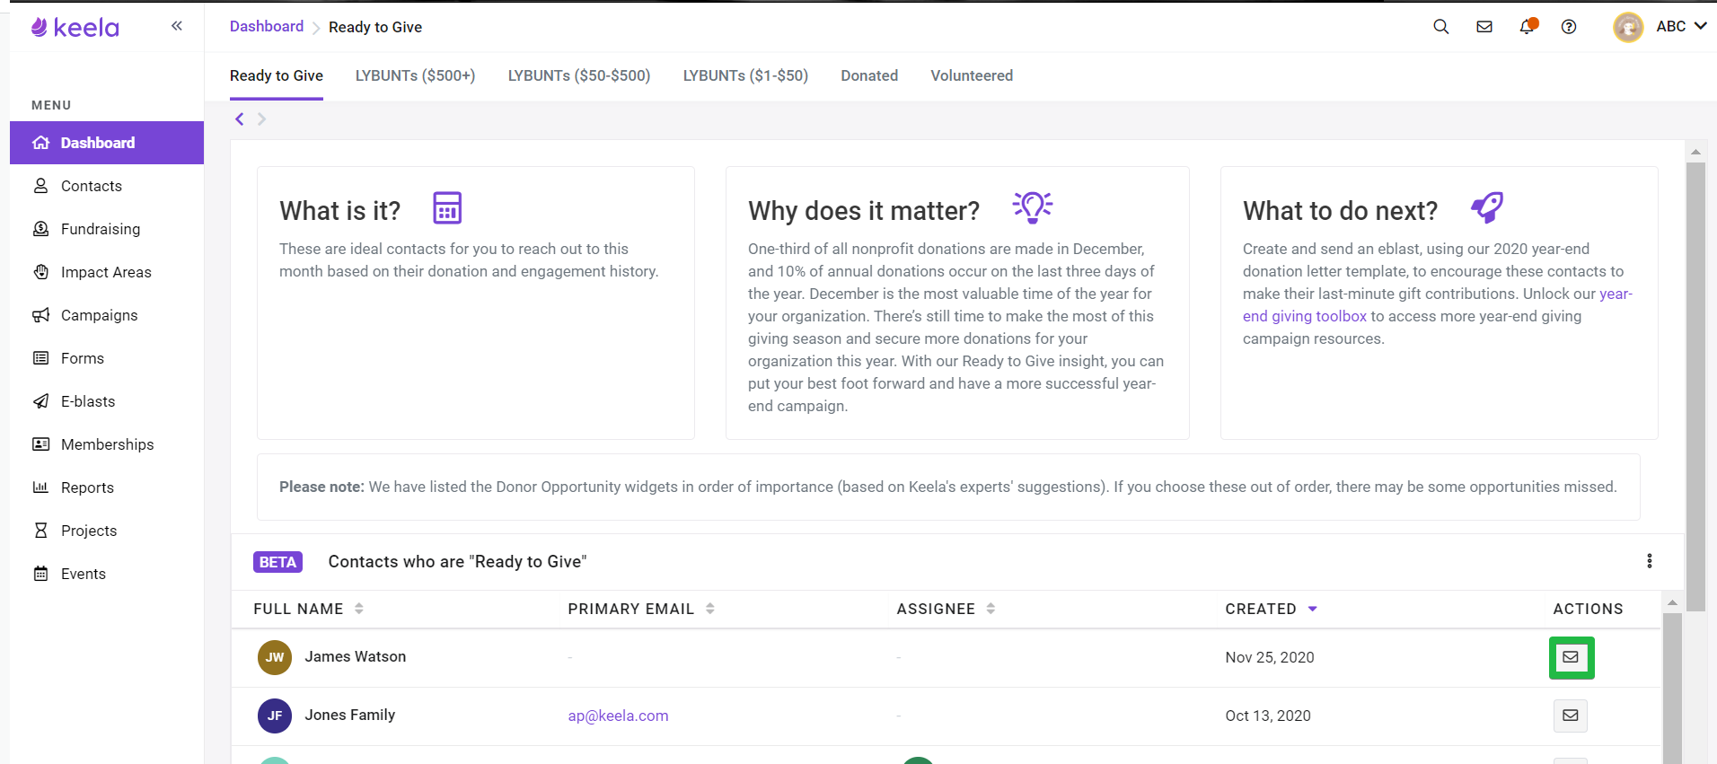Click 'Oct 13, 2020' created date
Image resolution: width=1717 pixels, height=764 pixels.
pyautogui.click(x=1267, y=716)
